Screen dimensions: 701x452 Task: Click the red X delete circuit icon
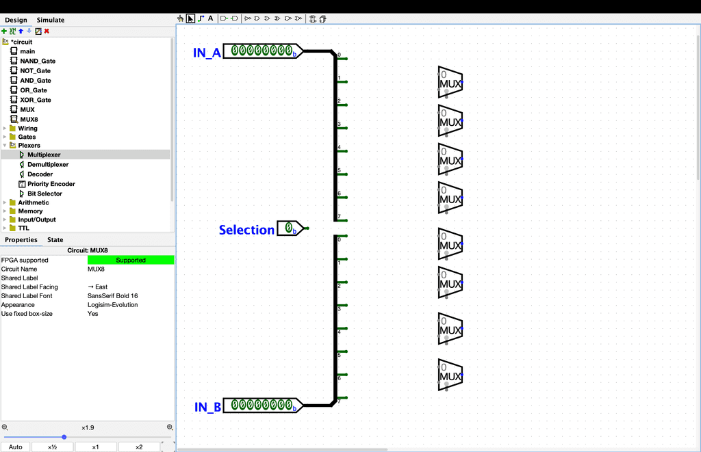pos(47,31)
